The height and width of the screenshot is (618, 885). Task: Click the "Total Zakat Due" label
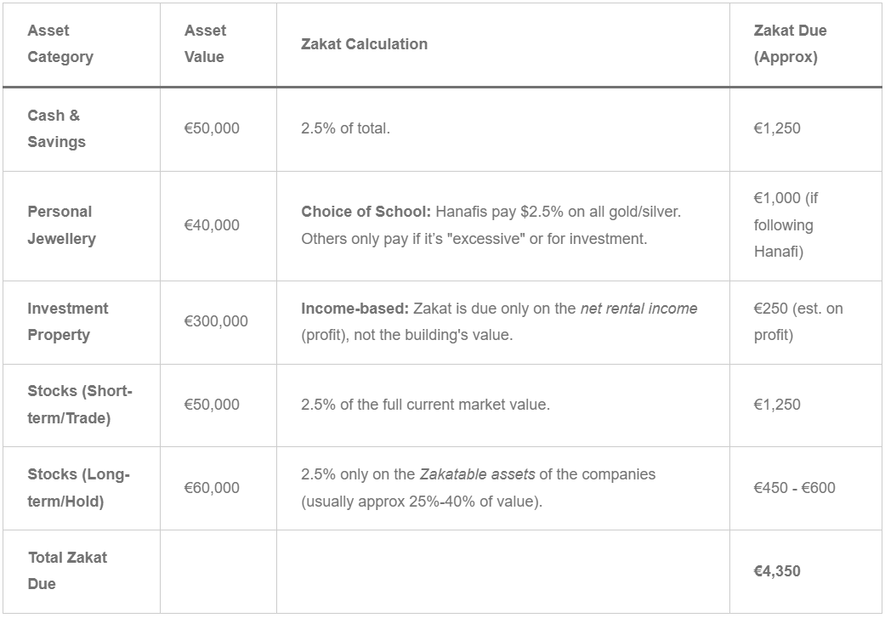67,570
